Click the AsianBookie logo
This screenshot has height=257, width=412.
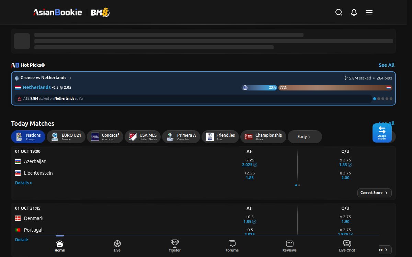57,13
